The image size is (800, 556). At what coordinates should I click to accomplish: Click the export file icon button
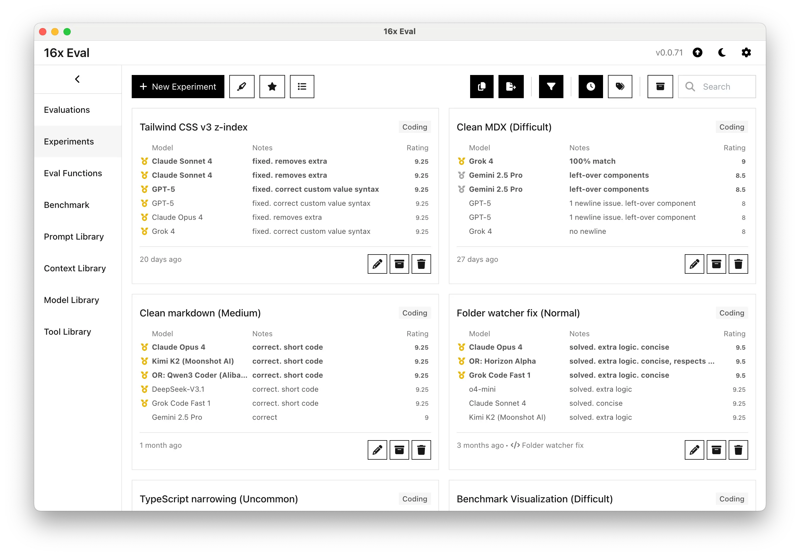pos(511,86)
